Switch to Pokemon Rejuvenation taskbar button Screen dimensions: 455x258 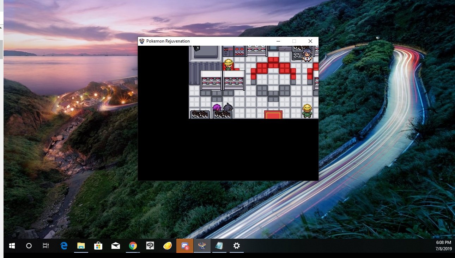pyautogui.click(x=202, y=246)
